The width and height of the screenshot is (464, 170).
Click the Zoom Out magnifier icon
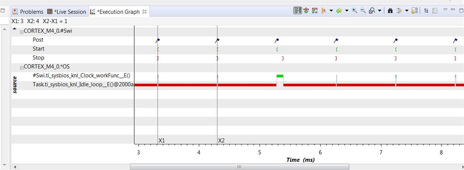pos(363,11)
